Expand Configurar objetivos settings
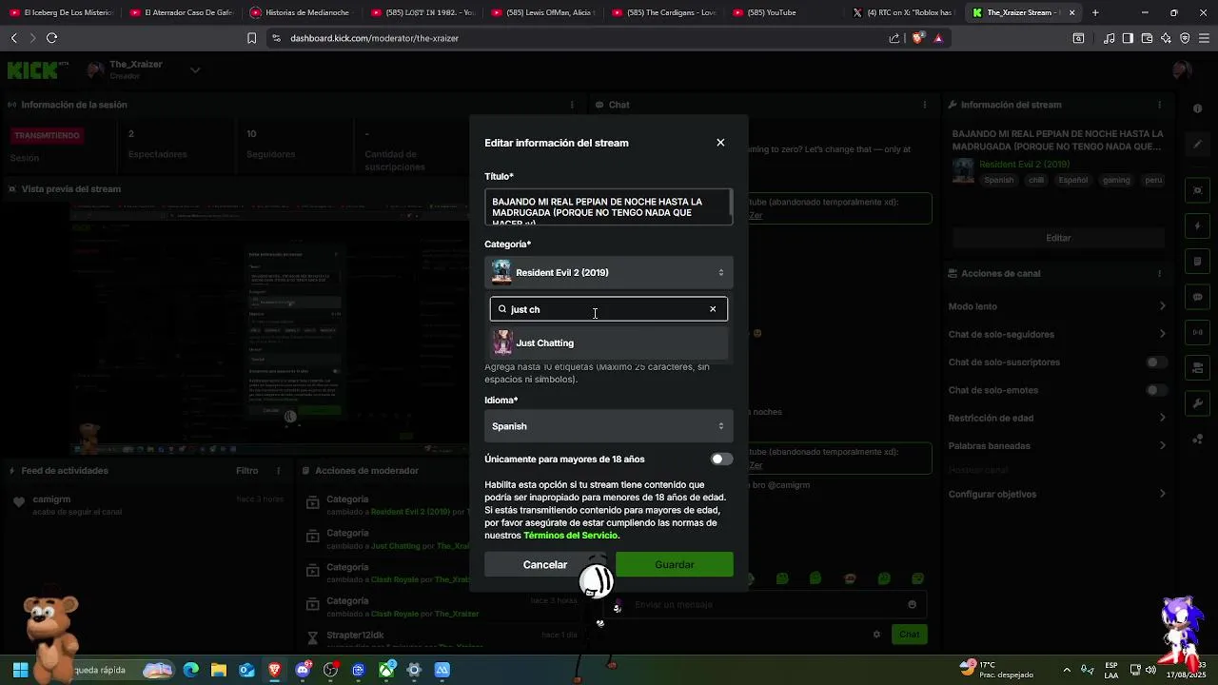This screenshot has width=1218, height=685. click(1162, 494)
